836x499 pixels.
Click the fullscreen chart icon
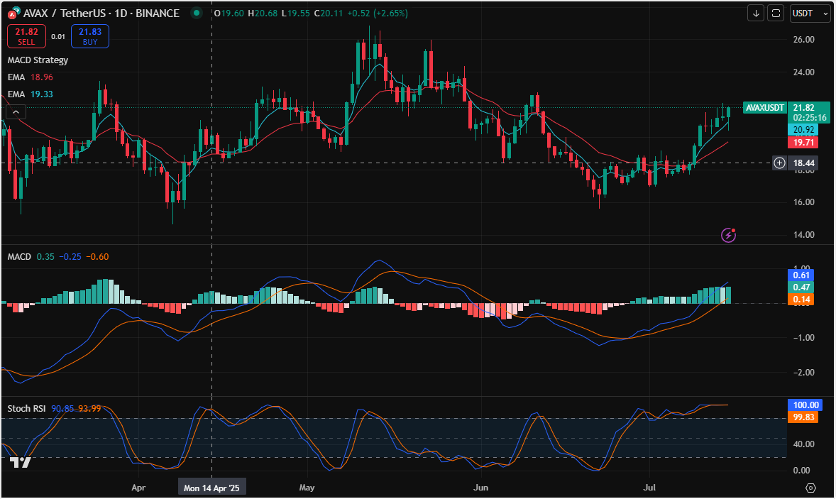(775, 13)
